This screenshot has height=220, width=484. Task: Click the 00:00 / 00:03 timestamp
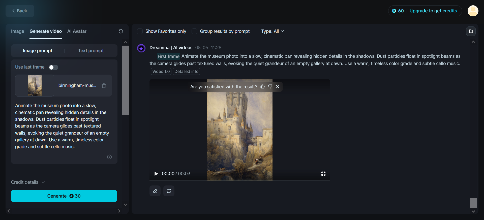176,174
